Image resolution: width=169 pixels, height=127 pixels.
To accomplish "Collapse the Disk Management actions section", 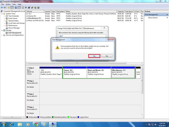I will coord(167,15).
